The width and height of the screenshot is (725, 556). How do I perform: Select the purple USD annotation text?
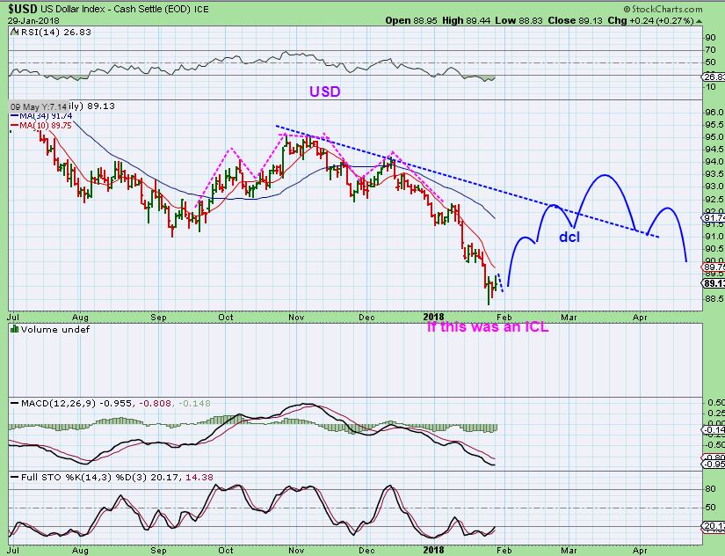pyautogui.click(x=323, y=91)
